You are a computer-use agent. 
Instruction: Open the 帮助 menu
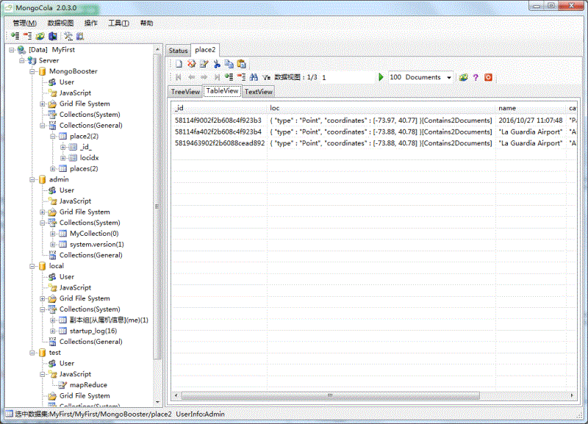click(x=146, y=24)
